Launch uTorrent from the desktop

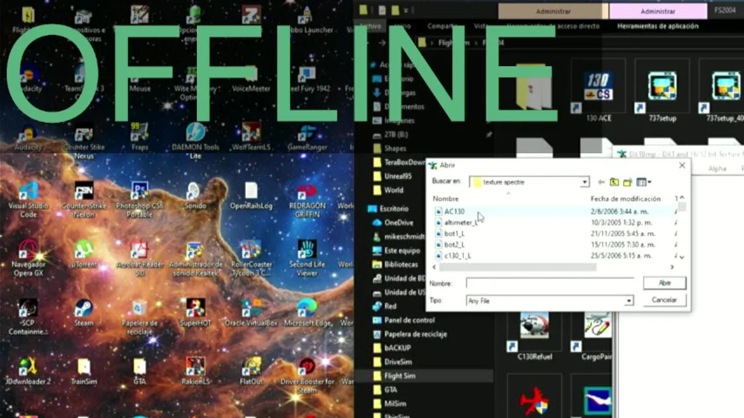(x=84, y=254)
